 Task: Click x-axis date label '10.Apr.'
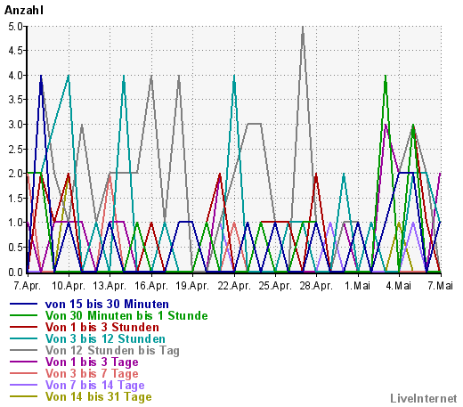pyautogui.click(x=69, y=286)
